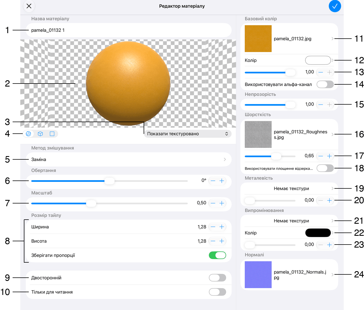Screen dimensions: 364x310
Task: Click the material name field pamela_01132 1
Action: 129,30
